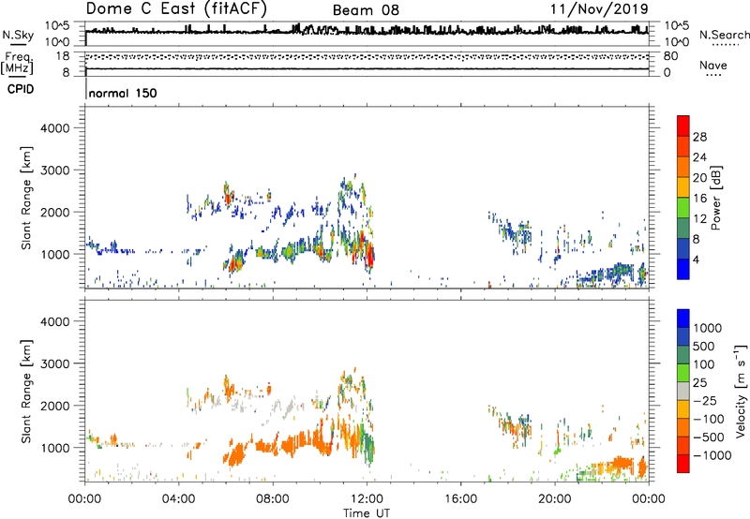Click the '16' tick on Power colorbar
Image resolution: width=750 pixels, height=519 pixels.
(x=699, y=199)
